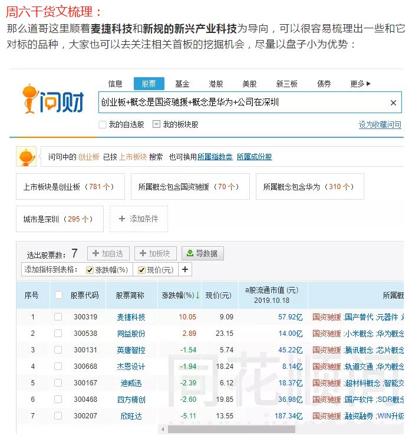This screenshot has height=439, width=412.
Task: Switch to the 新三板 tab
Action: tap(286, 84)
